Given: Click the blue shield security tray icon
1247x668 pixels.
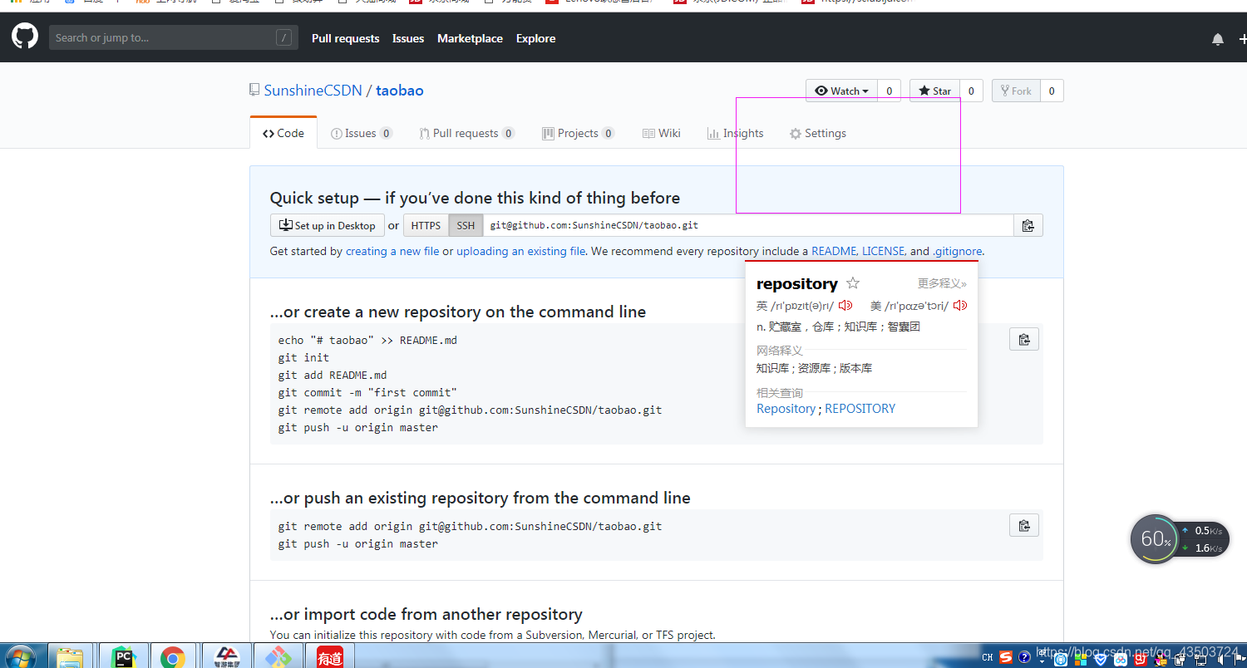Looking at the screenshot, I should click(x=1101, y=659).
